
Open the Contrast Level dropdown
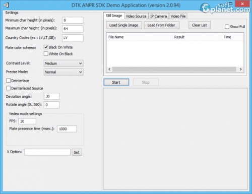click(64, 63)
